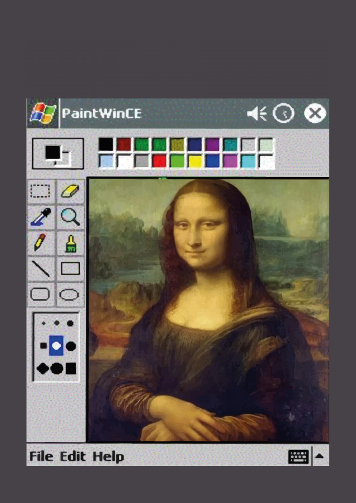The height and width of the screenshot is (503, 356).
Task: Activate the Magnifier zoom tool
Action: pos(70,217)
